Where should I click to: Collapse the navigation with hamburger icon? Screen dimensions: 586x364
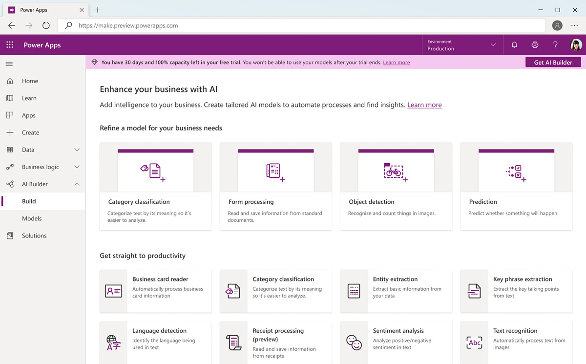click(9, 64)
